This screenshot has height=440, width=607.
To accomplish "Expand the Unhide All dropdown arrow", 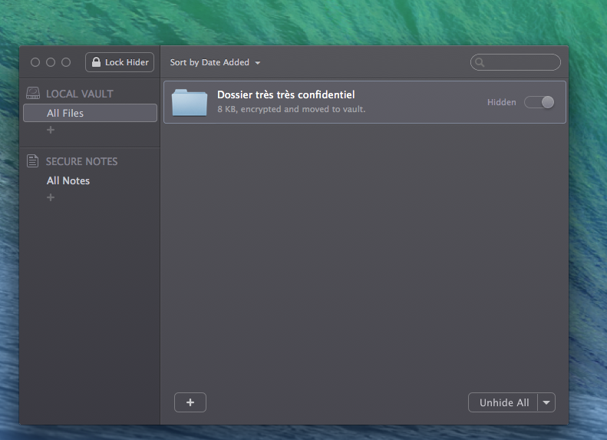I will [546, 402].
